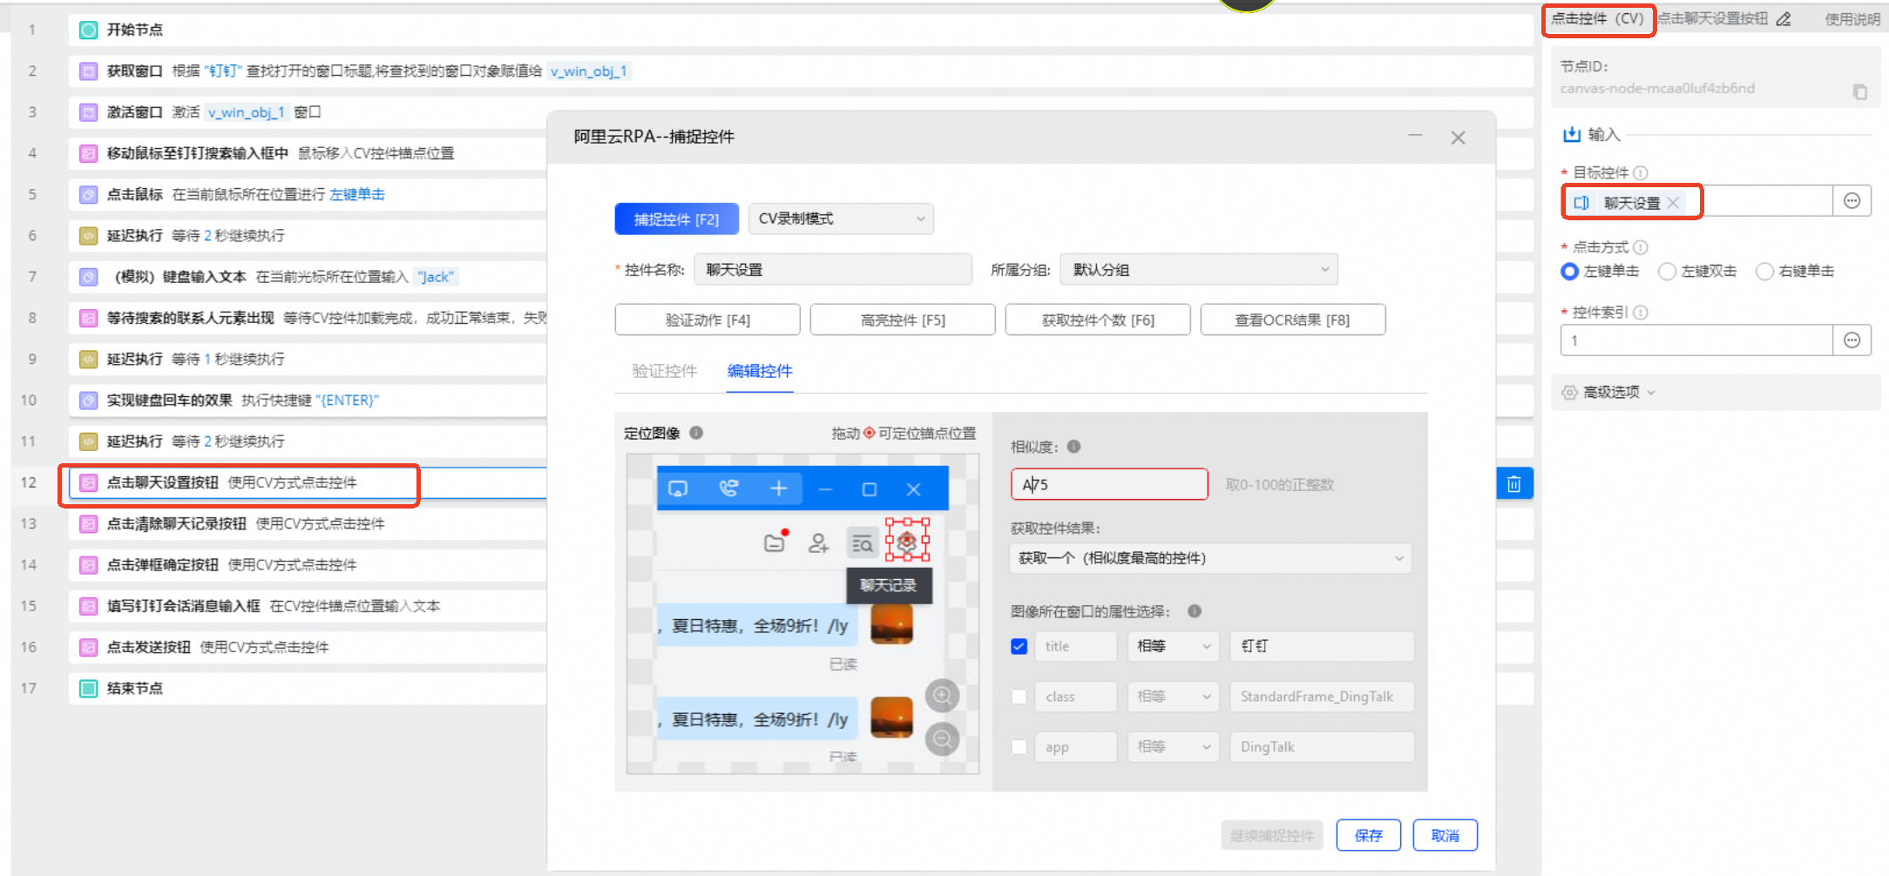1889x876 pixels.
Task: Click the 点击弹框确定按钮 step icon
Action: 88,565
